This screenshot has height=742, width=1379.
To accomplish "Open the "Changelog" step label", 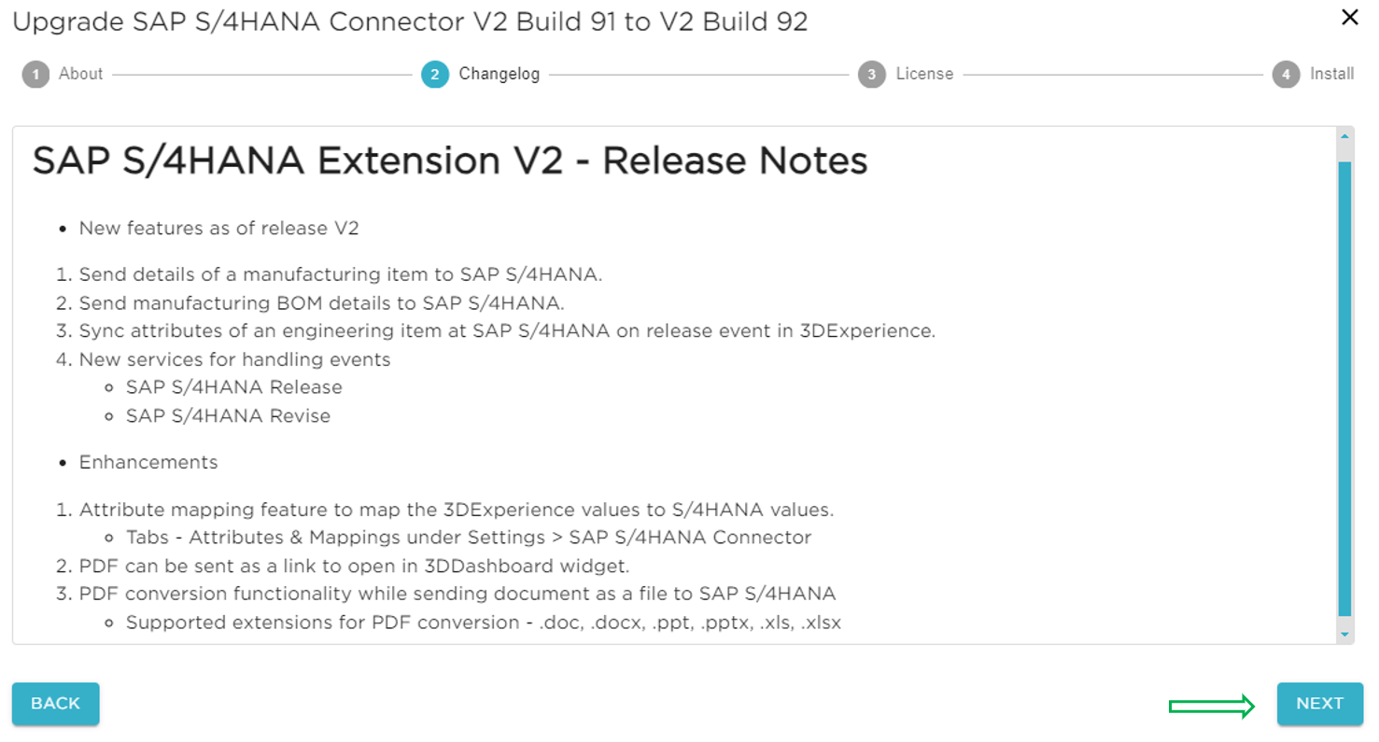I will [501, 74].
